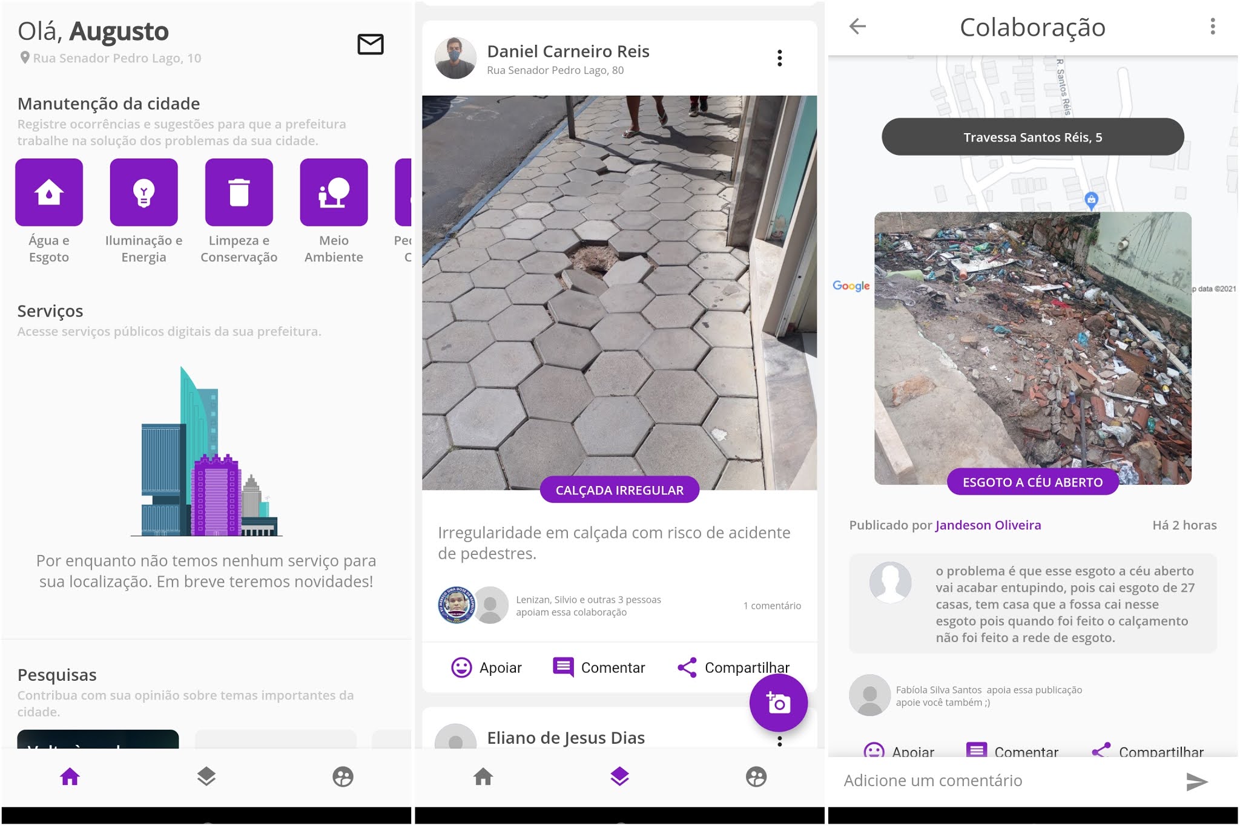Go back using the Colaboração arrow
Viewport: 1240px width, 826px height.
pos(857,27)
